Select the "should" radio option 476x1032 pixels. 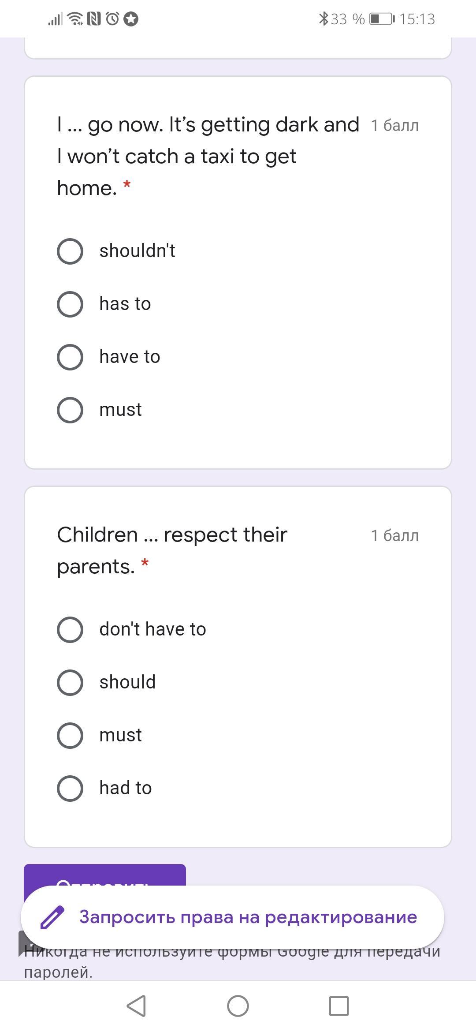tap(70, 683)
